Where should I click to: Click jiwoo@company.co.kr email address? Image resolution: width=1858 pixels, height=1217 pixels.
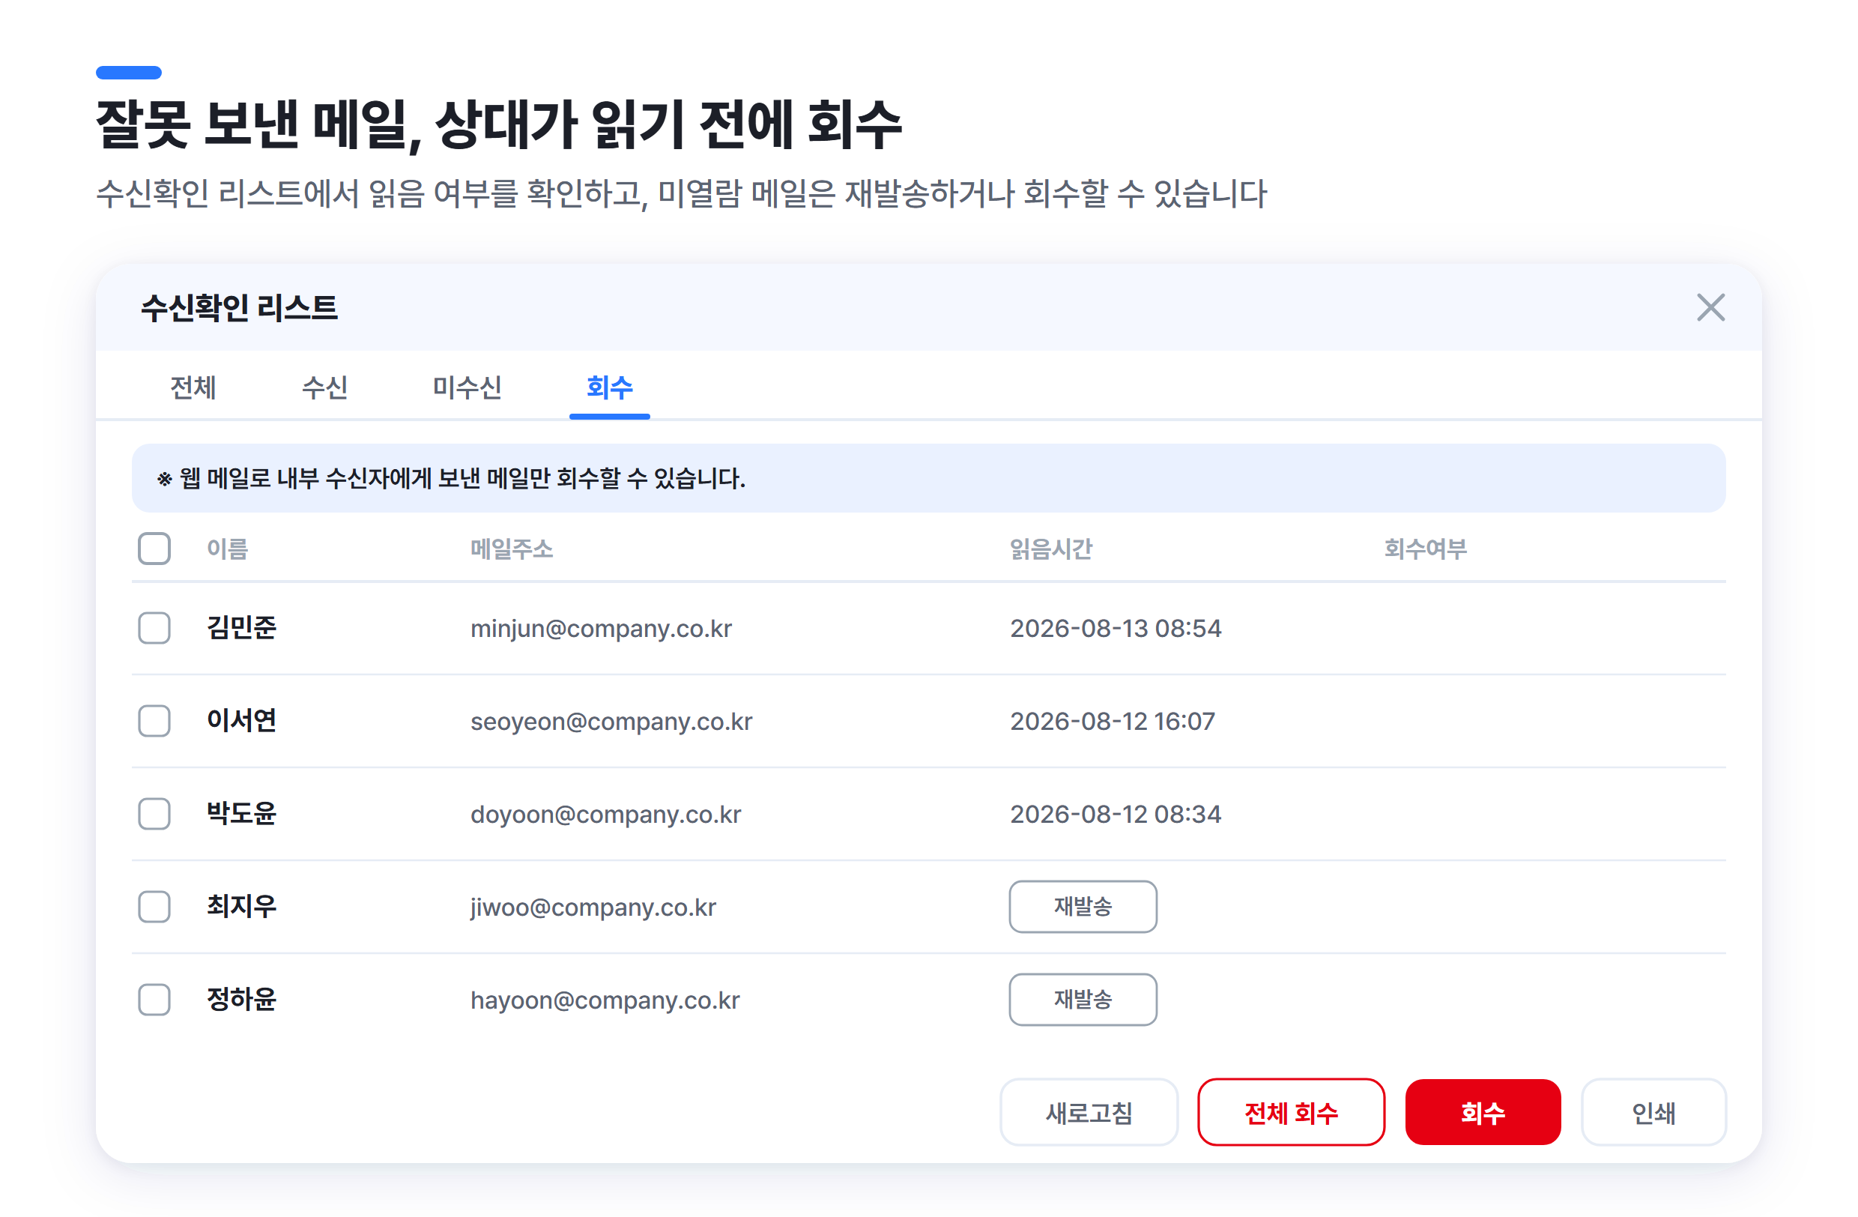(x=593, y=907)
